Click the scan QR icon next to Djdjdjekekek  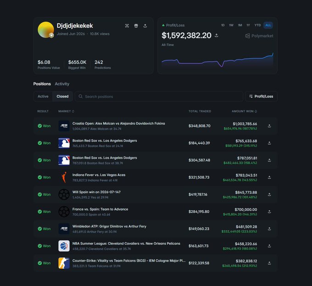point(127,26)
